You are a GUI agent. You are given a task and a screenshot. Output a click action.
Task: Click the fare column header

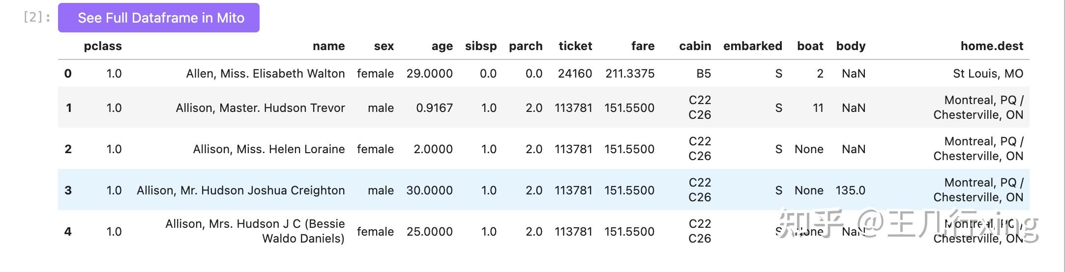[643, 46]
